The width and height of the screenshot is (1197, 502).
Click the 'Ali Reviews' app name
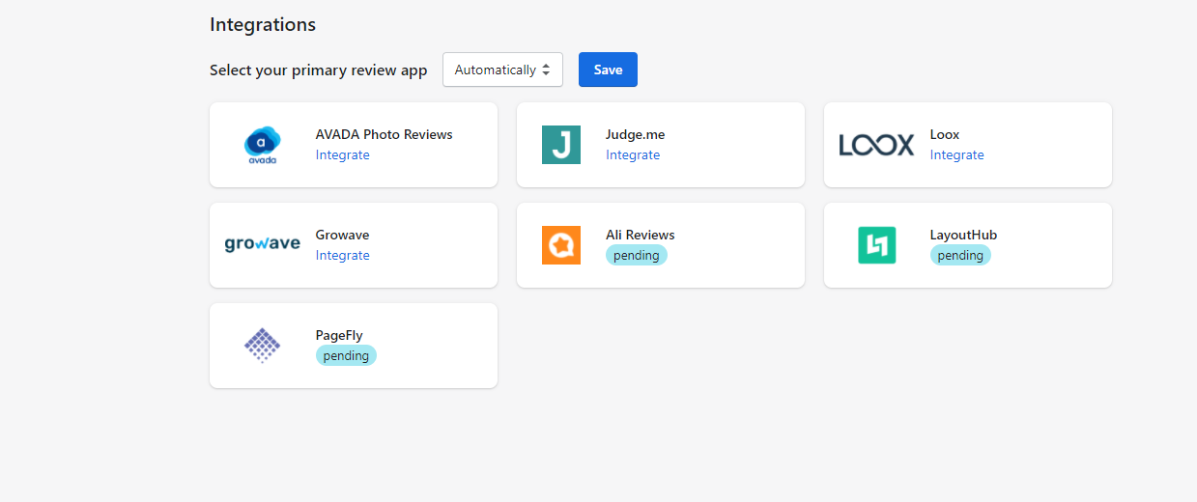coord(641,235)
